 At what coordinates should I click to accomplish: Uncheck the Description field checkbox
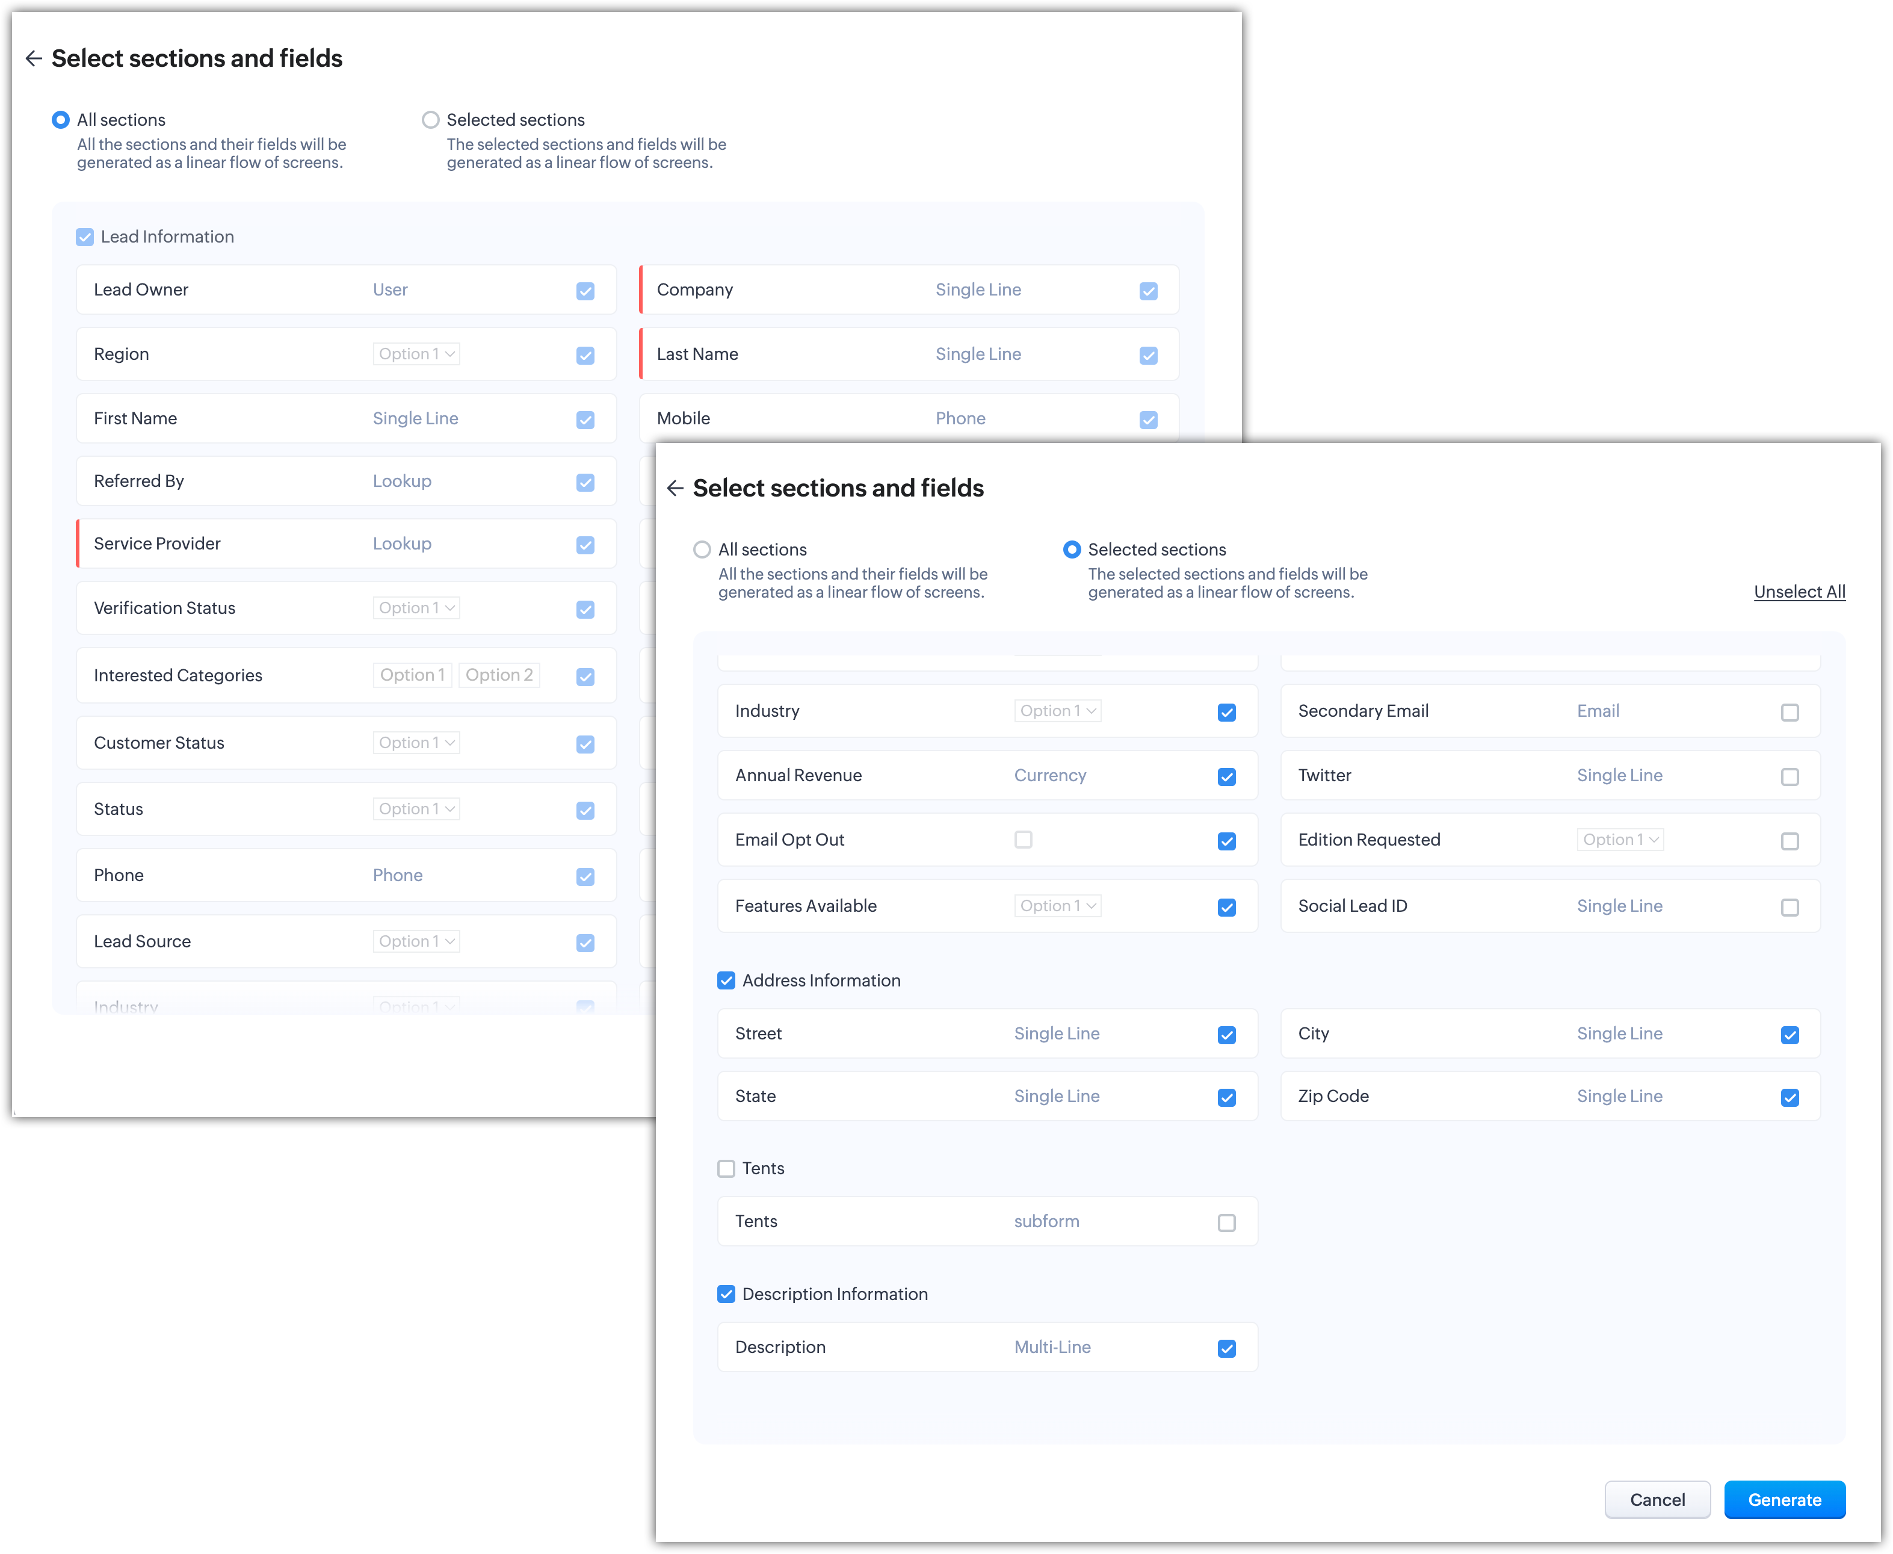point(1226,1349)
